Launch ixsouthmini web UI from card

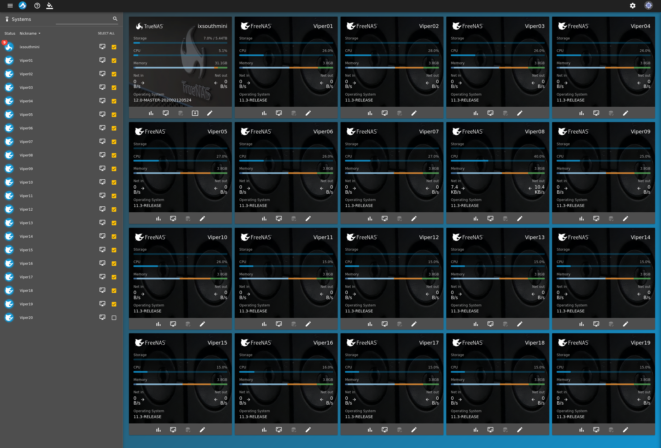[x=166, y=113]
